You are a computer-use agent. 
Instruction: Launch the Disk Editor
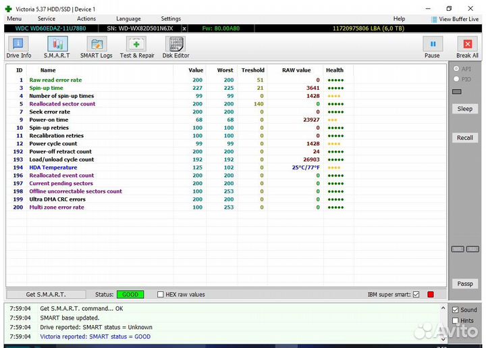point(175,47)
